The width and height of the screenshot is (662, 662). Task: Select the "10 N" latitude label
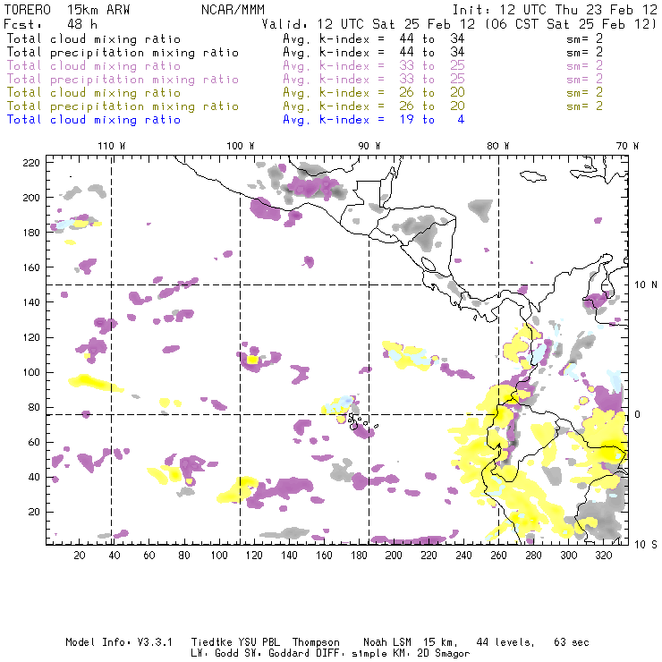pyautogui.click(x=646, y=285)
